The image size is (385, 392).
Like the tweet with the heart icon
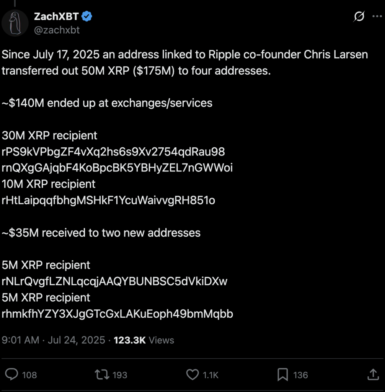point(192,374)
